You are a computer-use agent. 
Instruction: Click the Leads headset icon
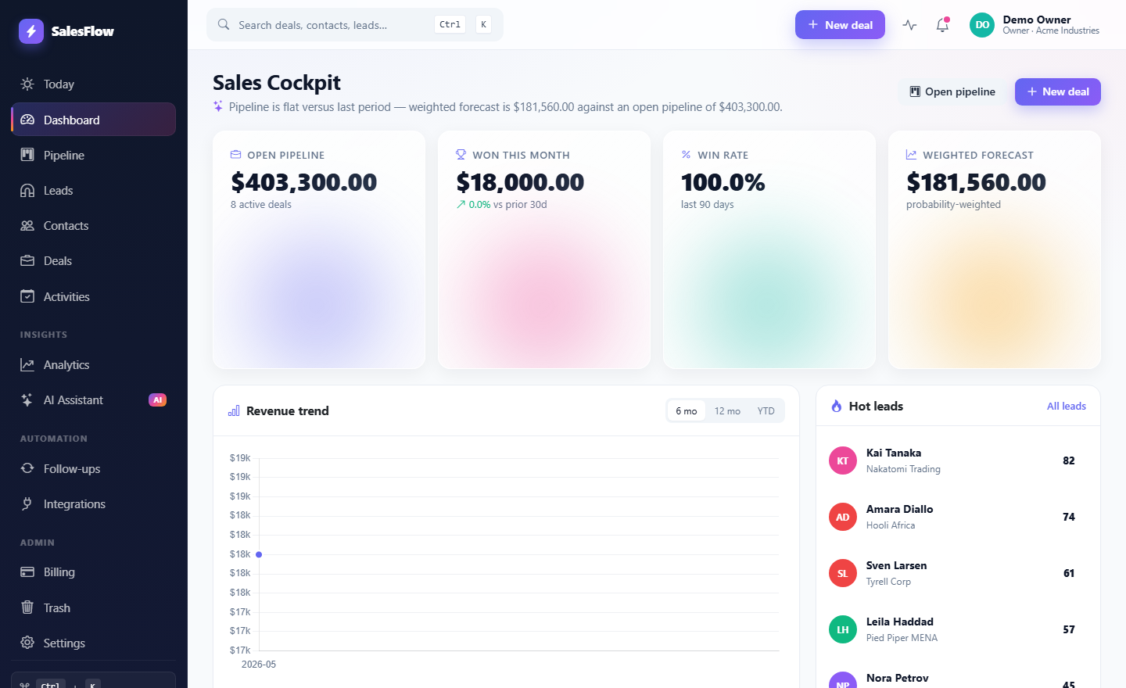pyautogui.click(x=27, y=190)
